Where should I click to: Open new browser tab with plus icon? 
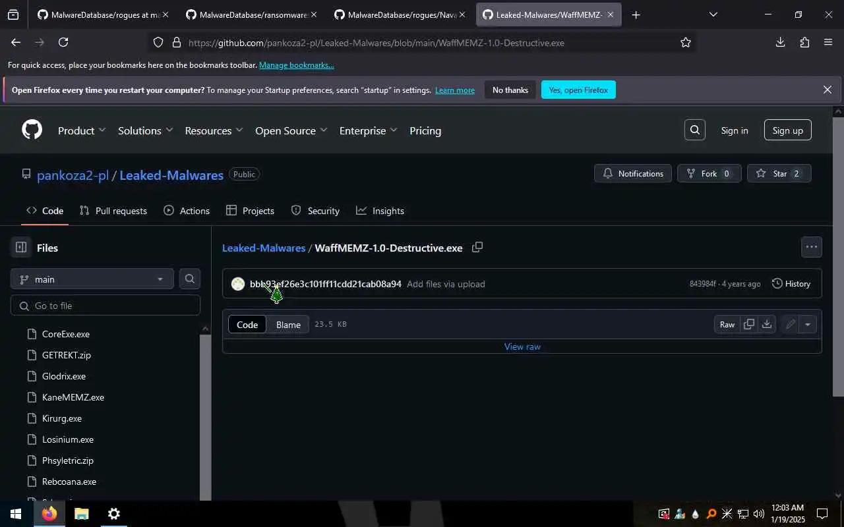[636, 14]
